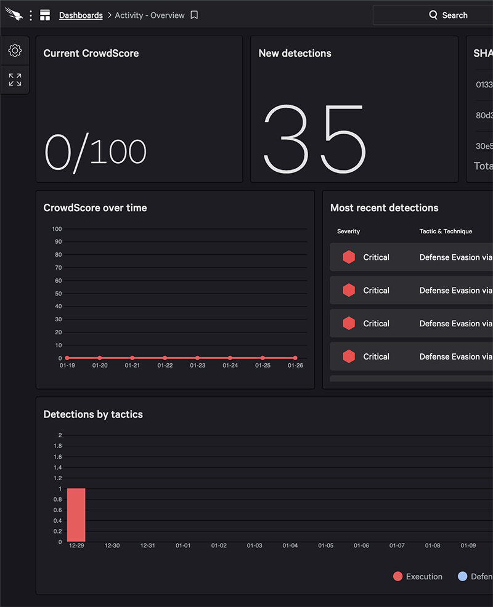This screenshot has height=607, width=493.
Task: Open the second Critical detection row
Action: pyautogui.click(x=411, y=291)
